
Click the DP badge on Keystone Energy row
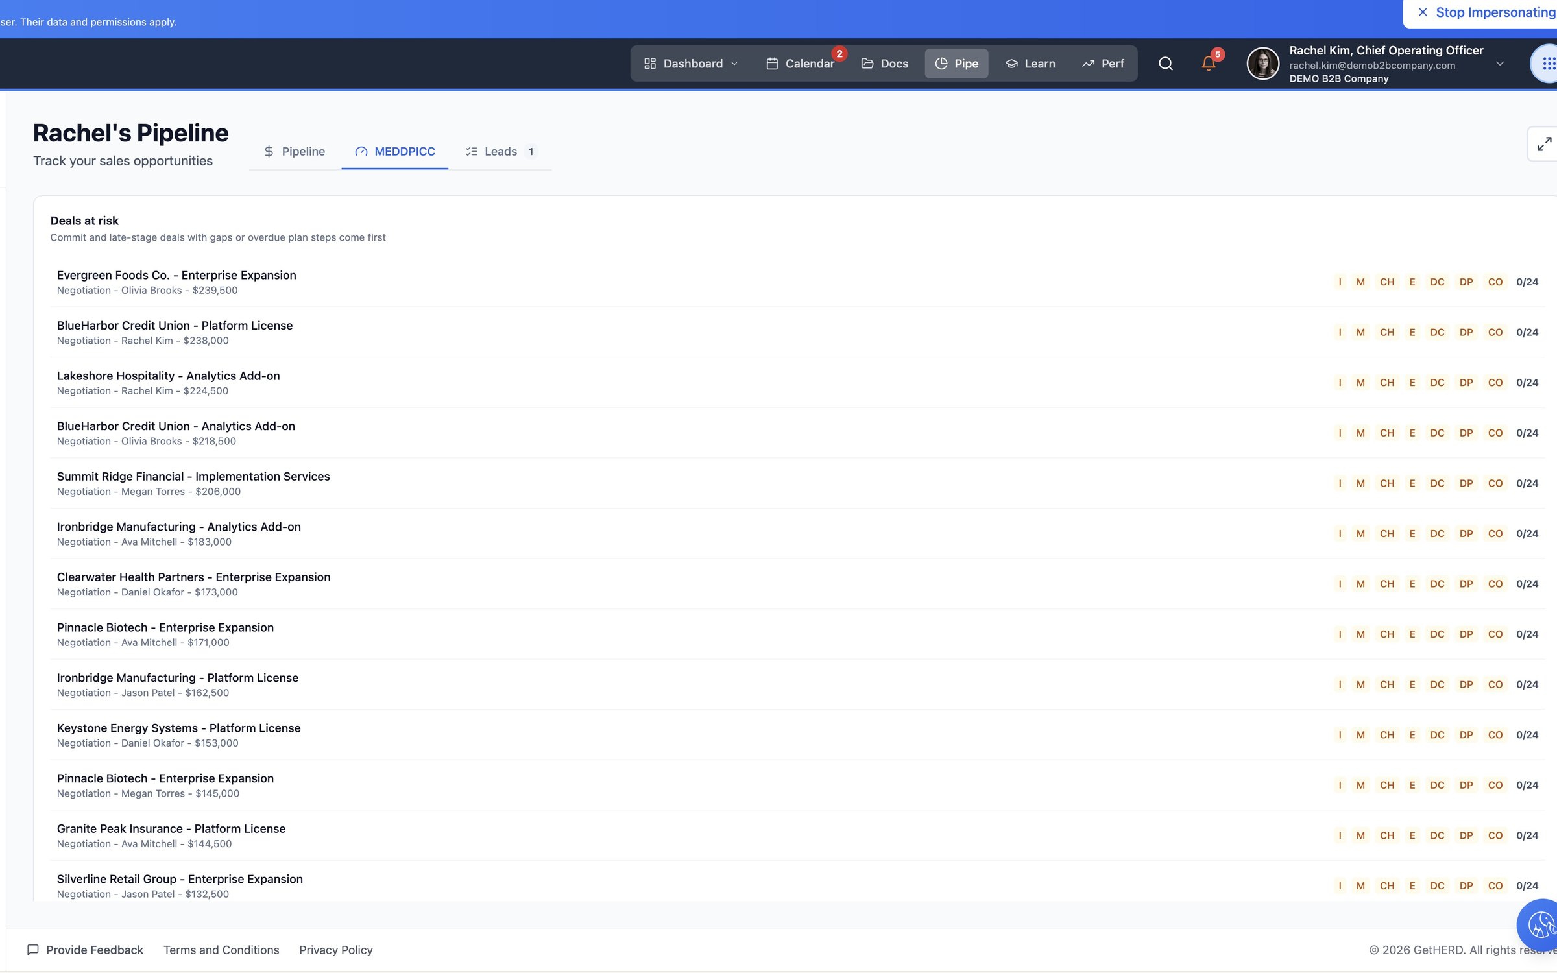1466,735
